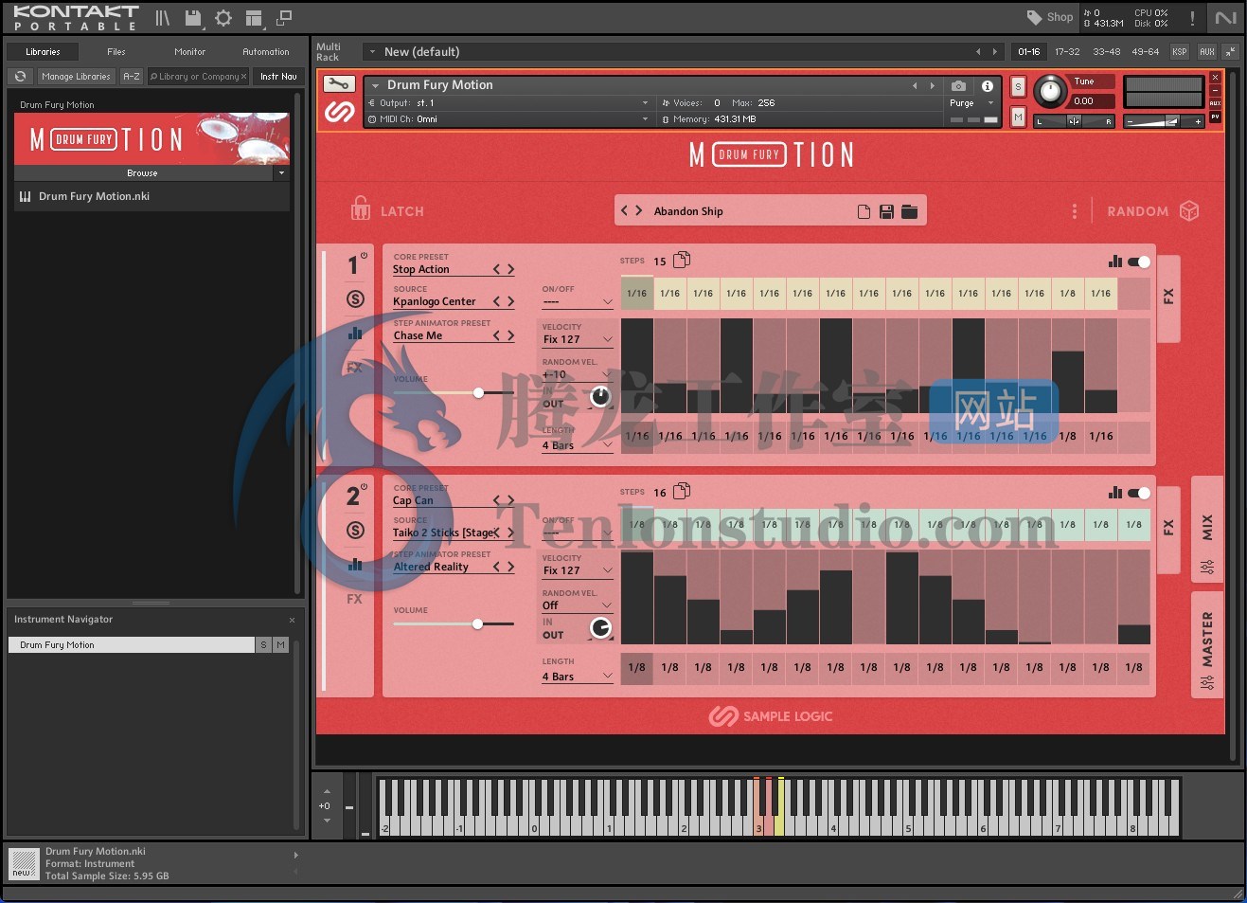The width and height of the screenshot is (1247, 903).
Task: Save the Abandon Ship preset
Action: 886,211
